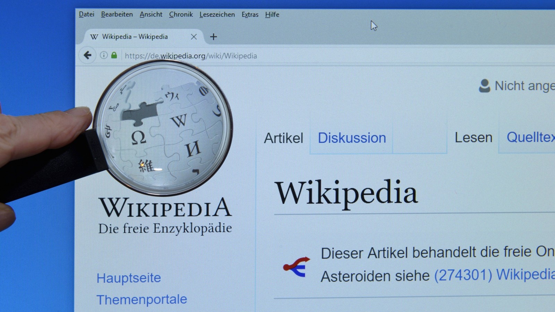Open the Lesezeichen menu
Screen dimensions: 555x312
(217, 15)
